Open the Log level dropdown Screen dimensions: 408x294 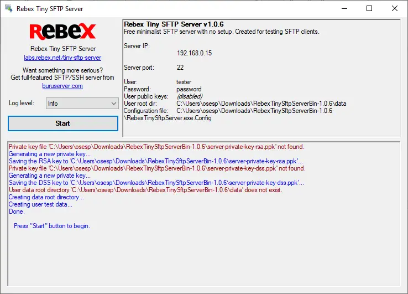coord(82,104)
